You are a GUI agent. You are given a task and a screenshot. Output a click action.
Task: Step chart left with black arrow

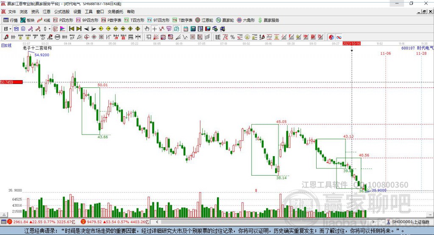[x=86, y=29]
